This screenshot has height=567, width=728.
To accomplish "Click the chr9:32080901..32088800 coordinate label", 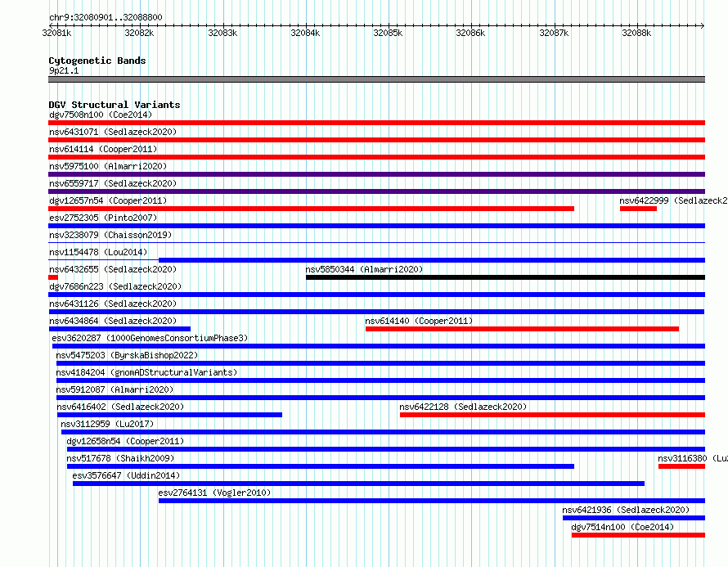I will coord(106,17).
